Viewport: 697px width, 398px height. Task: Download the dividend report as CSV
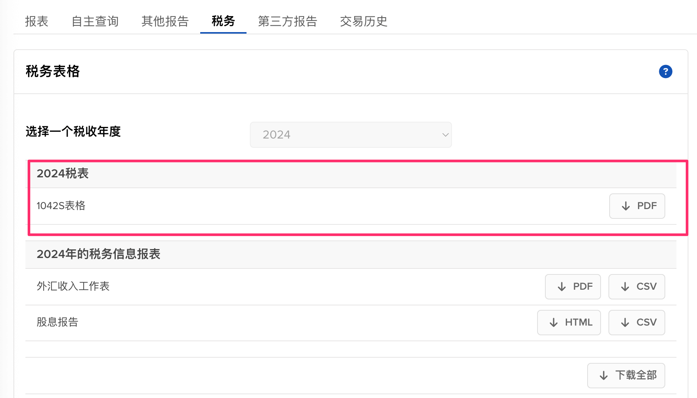pyautogui.click(x=636, y=322)
